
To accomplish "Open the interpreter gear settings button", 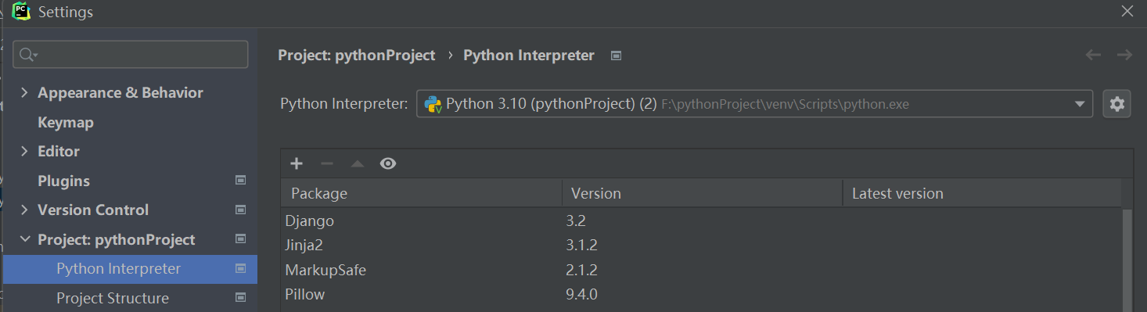I will pos(1116,103).
